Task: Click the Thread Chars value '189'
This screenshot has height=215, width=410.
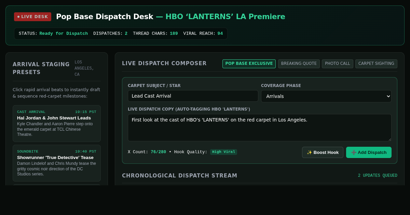Action: click(174, 33)
